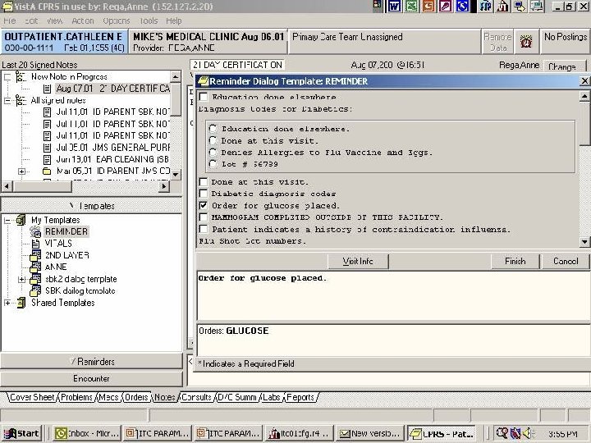The width and height of the screenshot is (591, 443).
Task: Click the Visit Info button
Action: coord(358,262)
